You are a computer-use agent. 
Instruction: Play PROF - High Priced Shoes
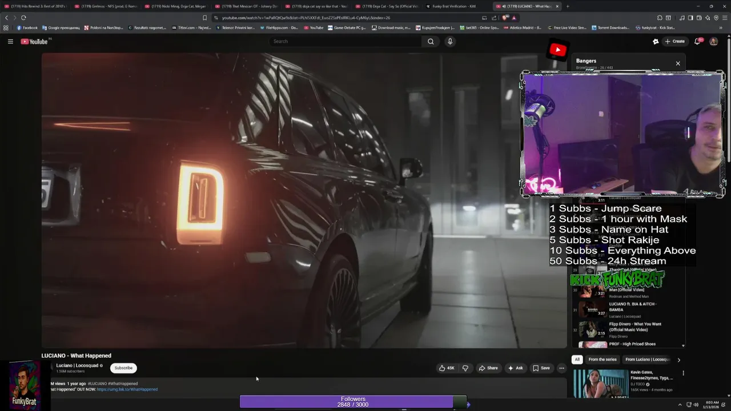[x=627, y=344]
